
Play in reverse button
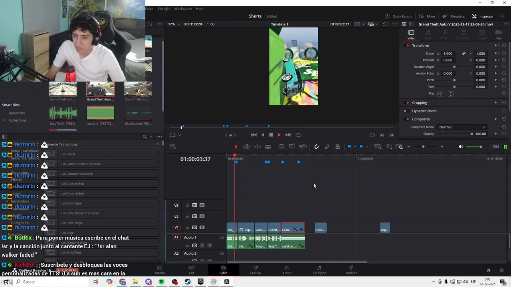click(262, 135)
